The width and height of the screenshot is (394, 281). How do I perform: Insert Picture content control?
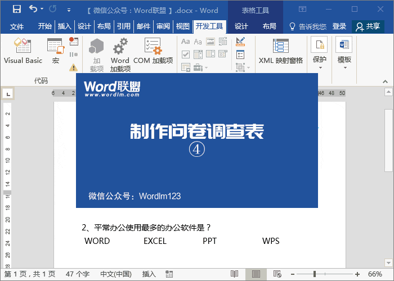tap(211, 42)
